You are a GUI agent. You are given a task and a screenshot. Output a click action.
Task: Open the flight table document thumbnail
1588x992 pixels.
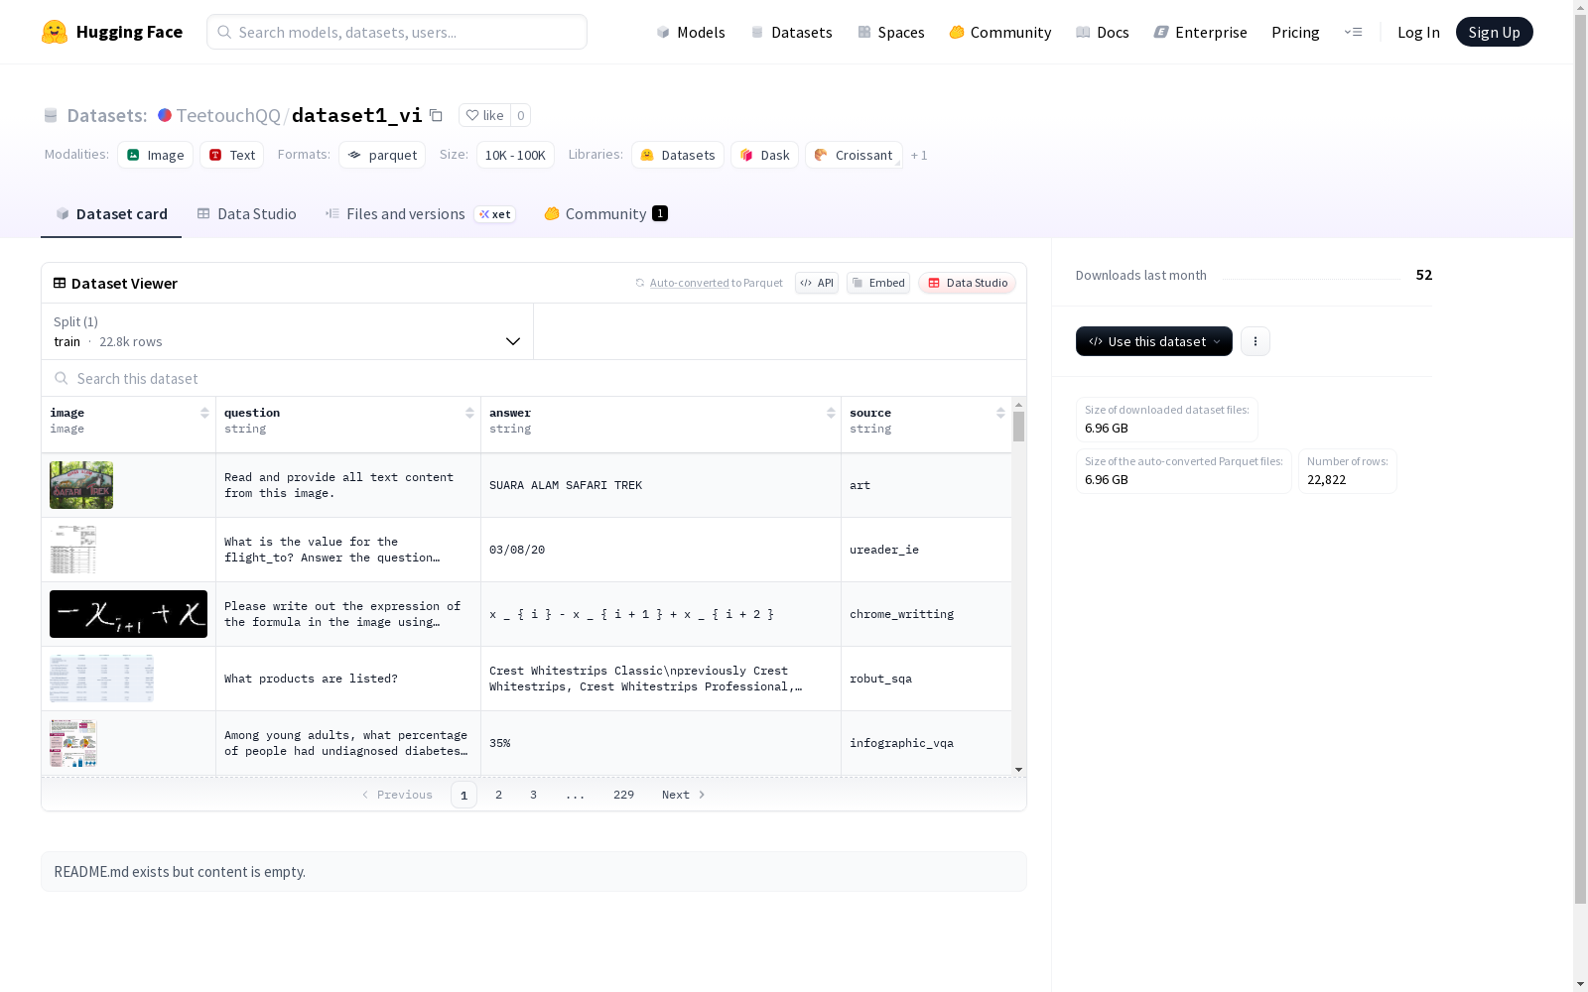(73, 550)
